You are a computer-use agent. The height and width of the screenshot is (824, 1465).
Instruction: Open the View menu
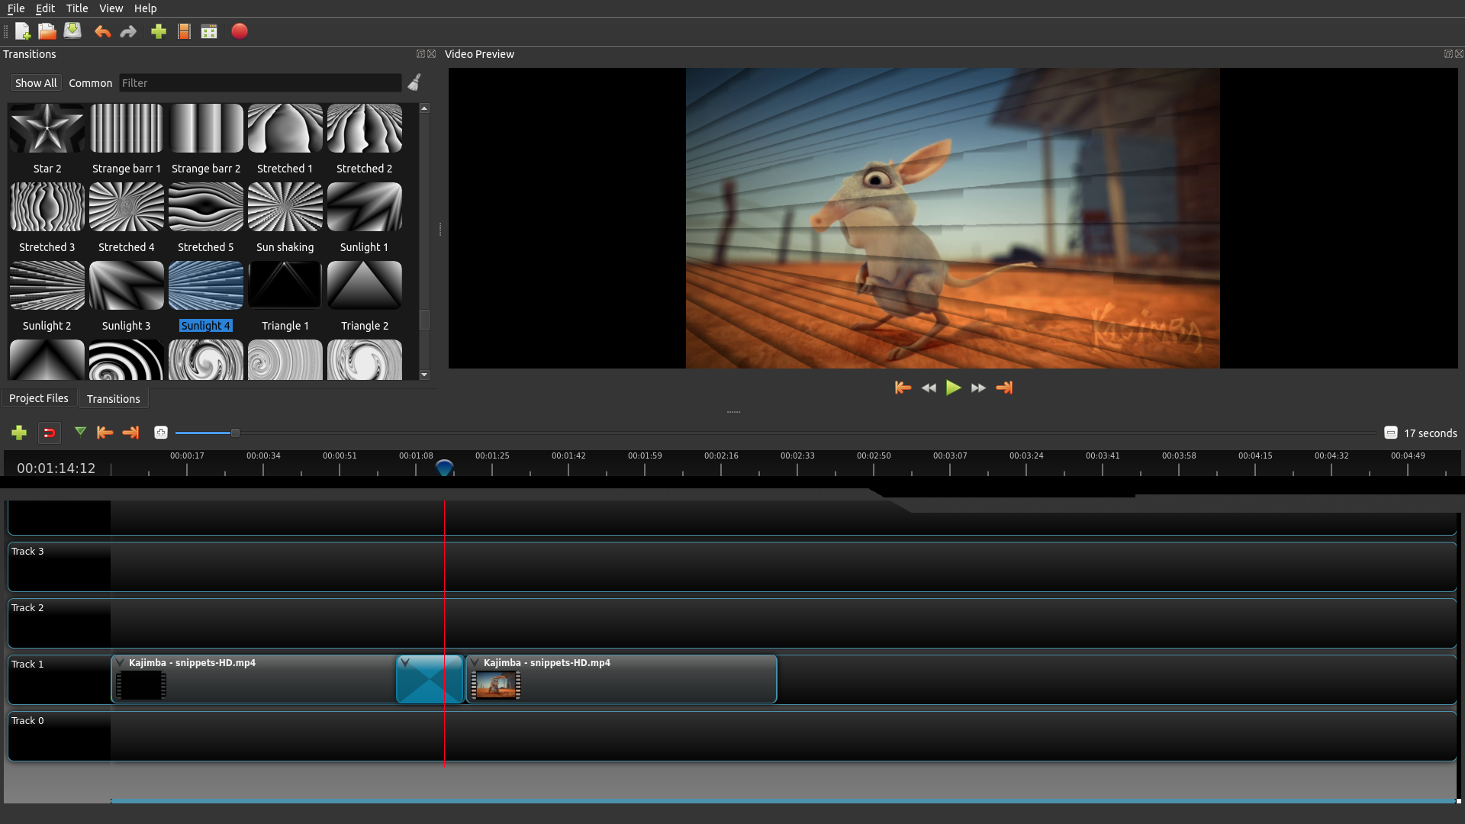click(111, 8)
